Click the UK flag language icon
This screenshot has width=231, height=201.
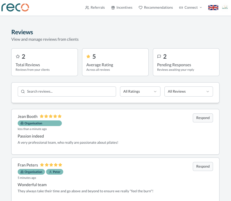point(213,8)
